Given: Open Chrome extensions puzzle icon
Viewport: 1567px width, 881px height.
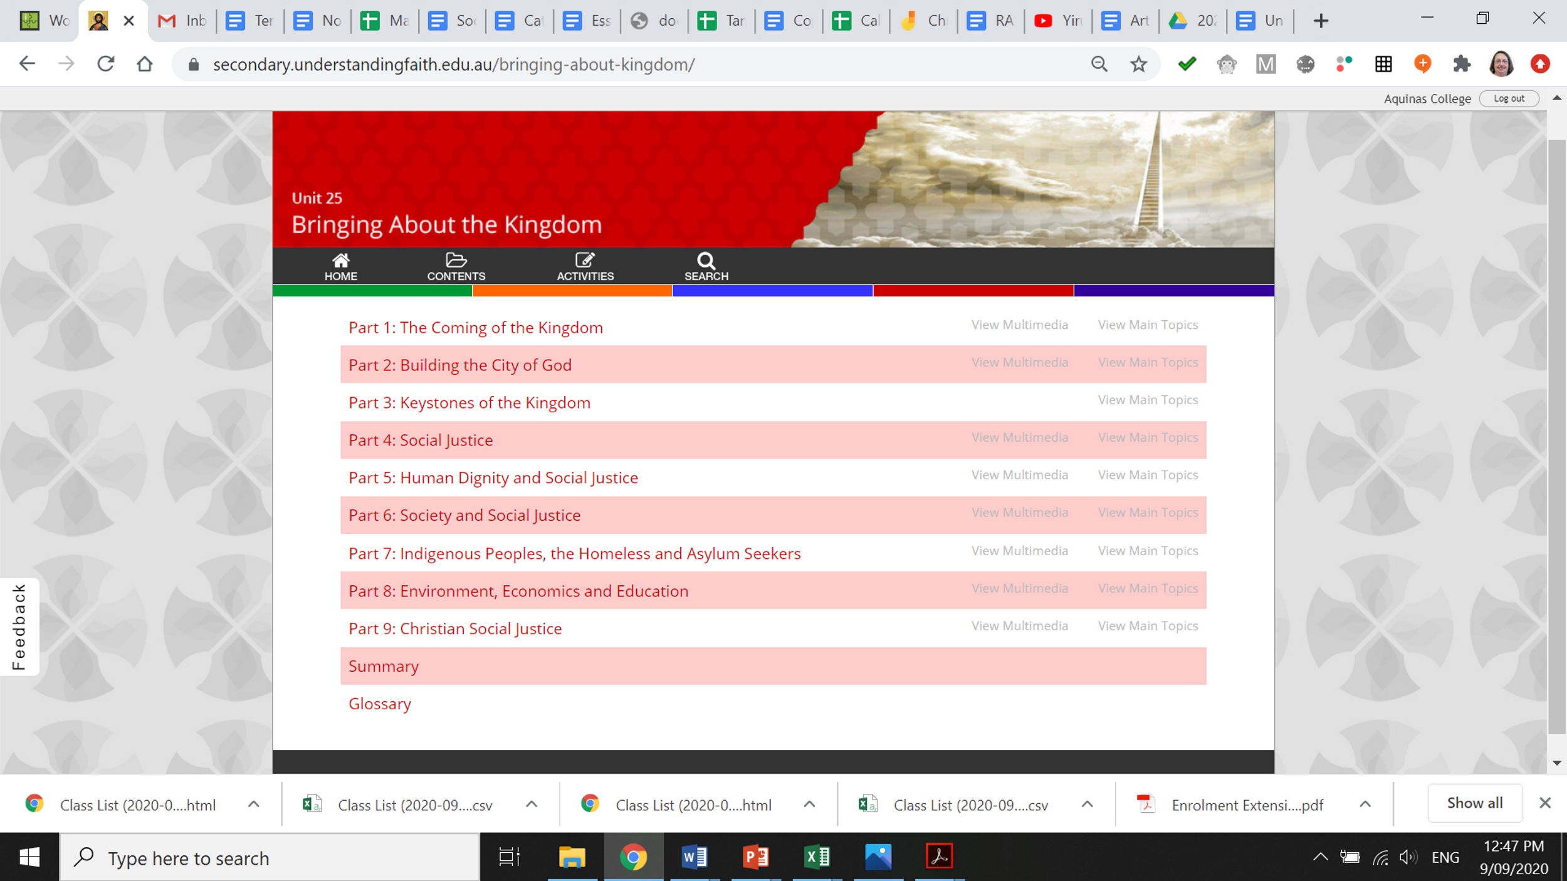Looking at the screenshot, I should point(1461,64).
